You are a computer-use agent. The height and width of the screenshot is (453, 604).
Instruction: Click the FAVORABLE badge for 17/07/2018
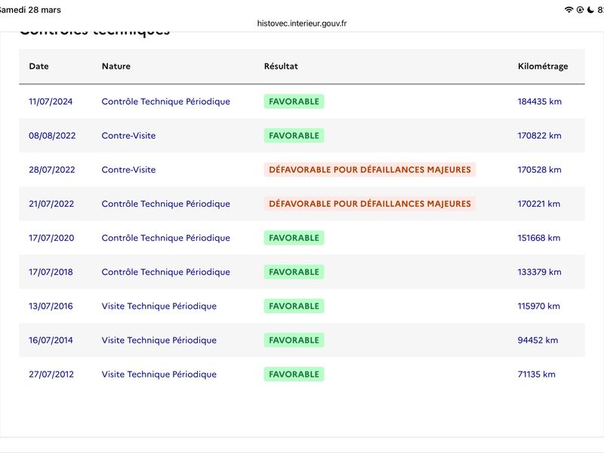click(x=294, y=272)
